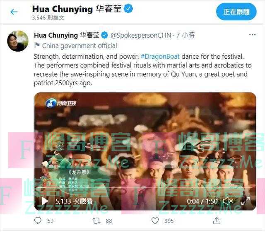
Task: Click the China government official label
Action: click(x=79, y=46)
